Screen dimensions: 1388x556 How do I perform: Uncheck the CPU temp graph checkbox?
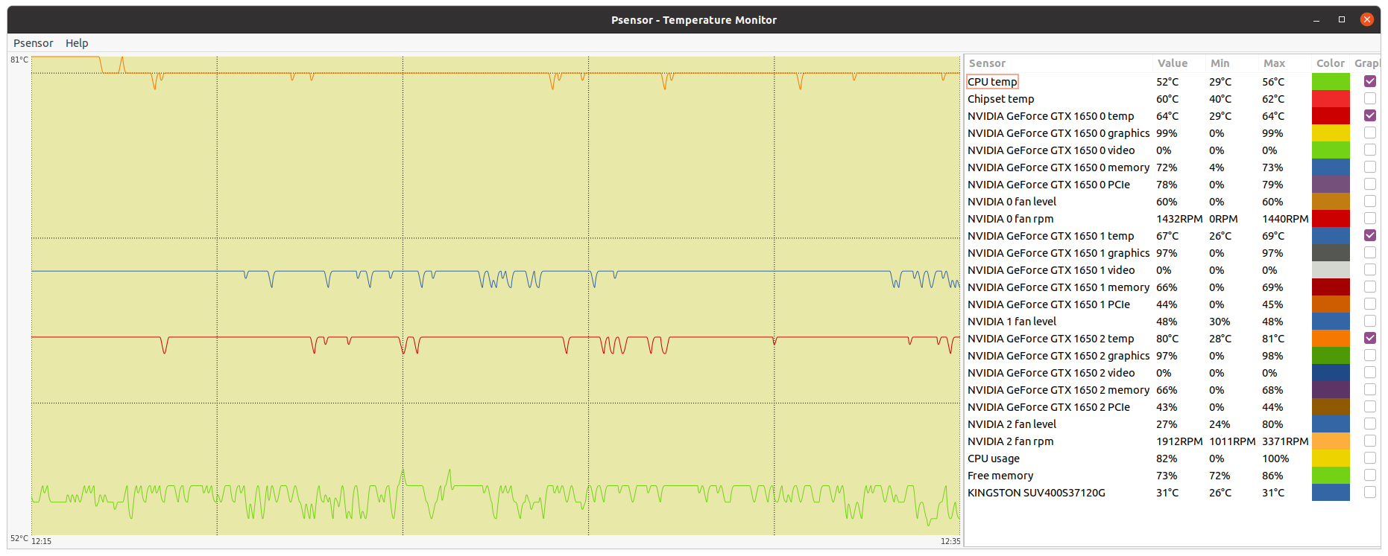point(1369,81)
